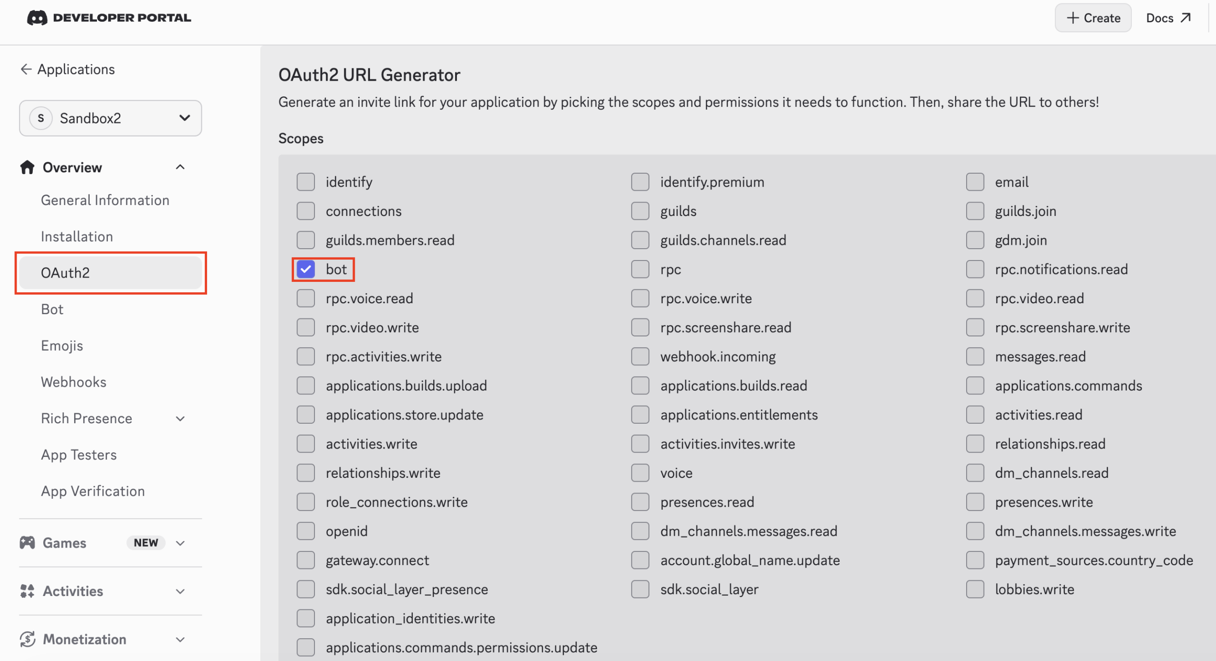Click the Activities shapes icon
Image resolution: width=1216 pixels, height=661 pixels.
(x=27, y=591)
